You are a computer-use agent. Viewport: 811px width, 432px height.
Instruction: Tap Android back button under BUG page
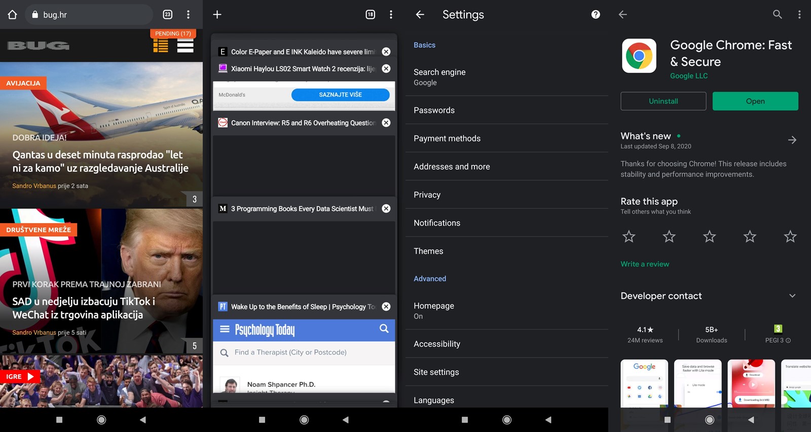pyautogui.click(x=143, y=420)
